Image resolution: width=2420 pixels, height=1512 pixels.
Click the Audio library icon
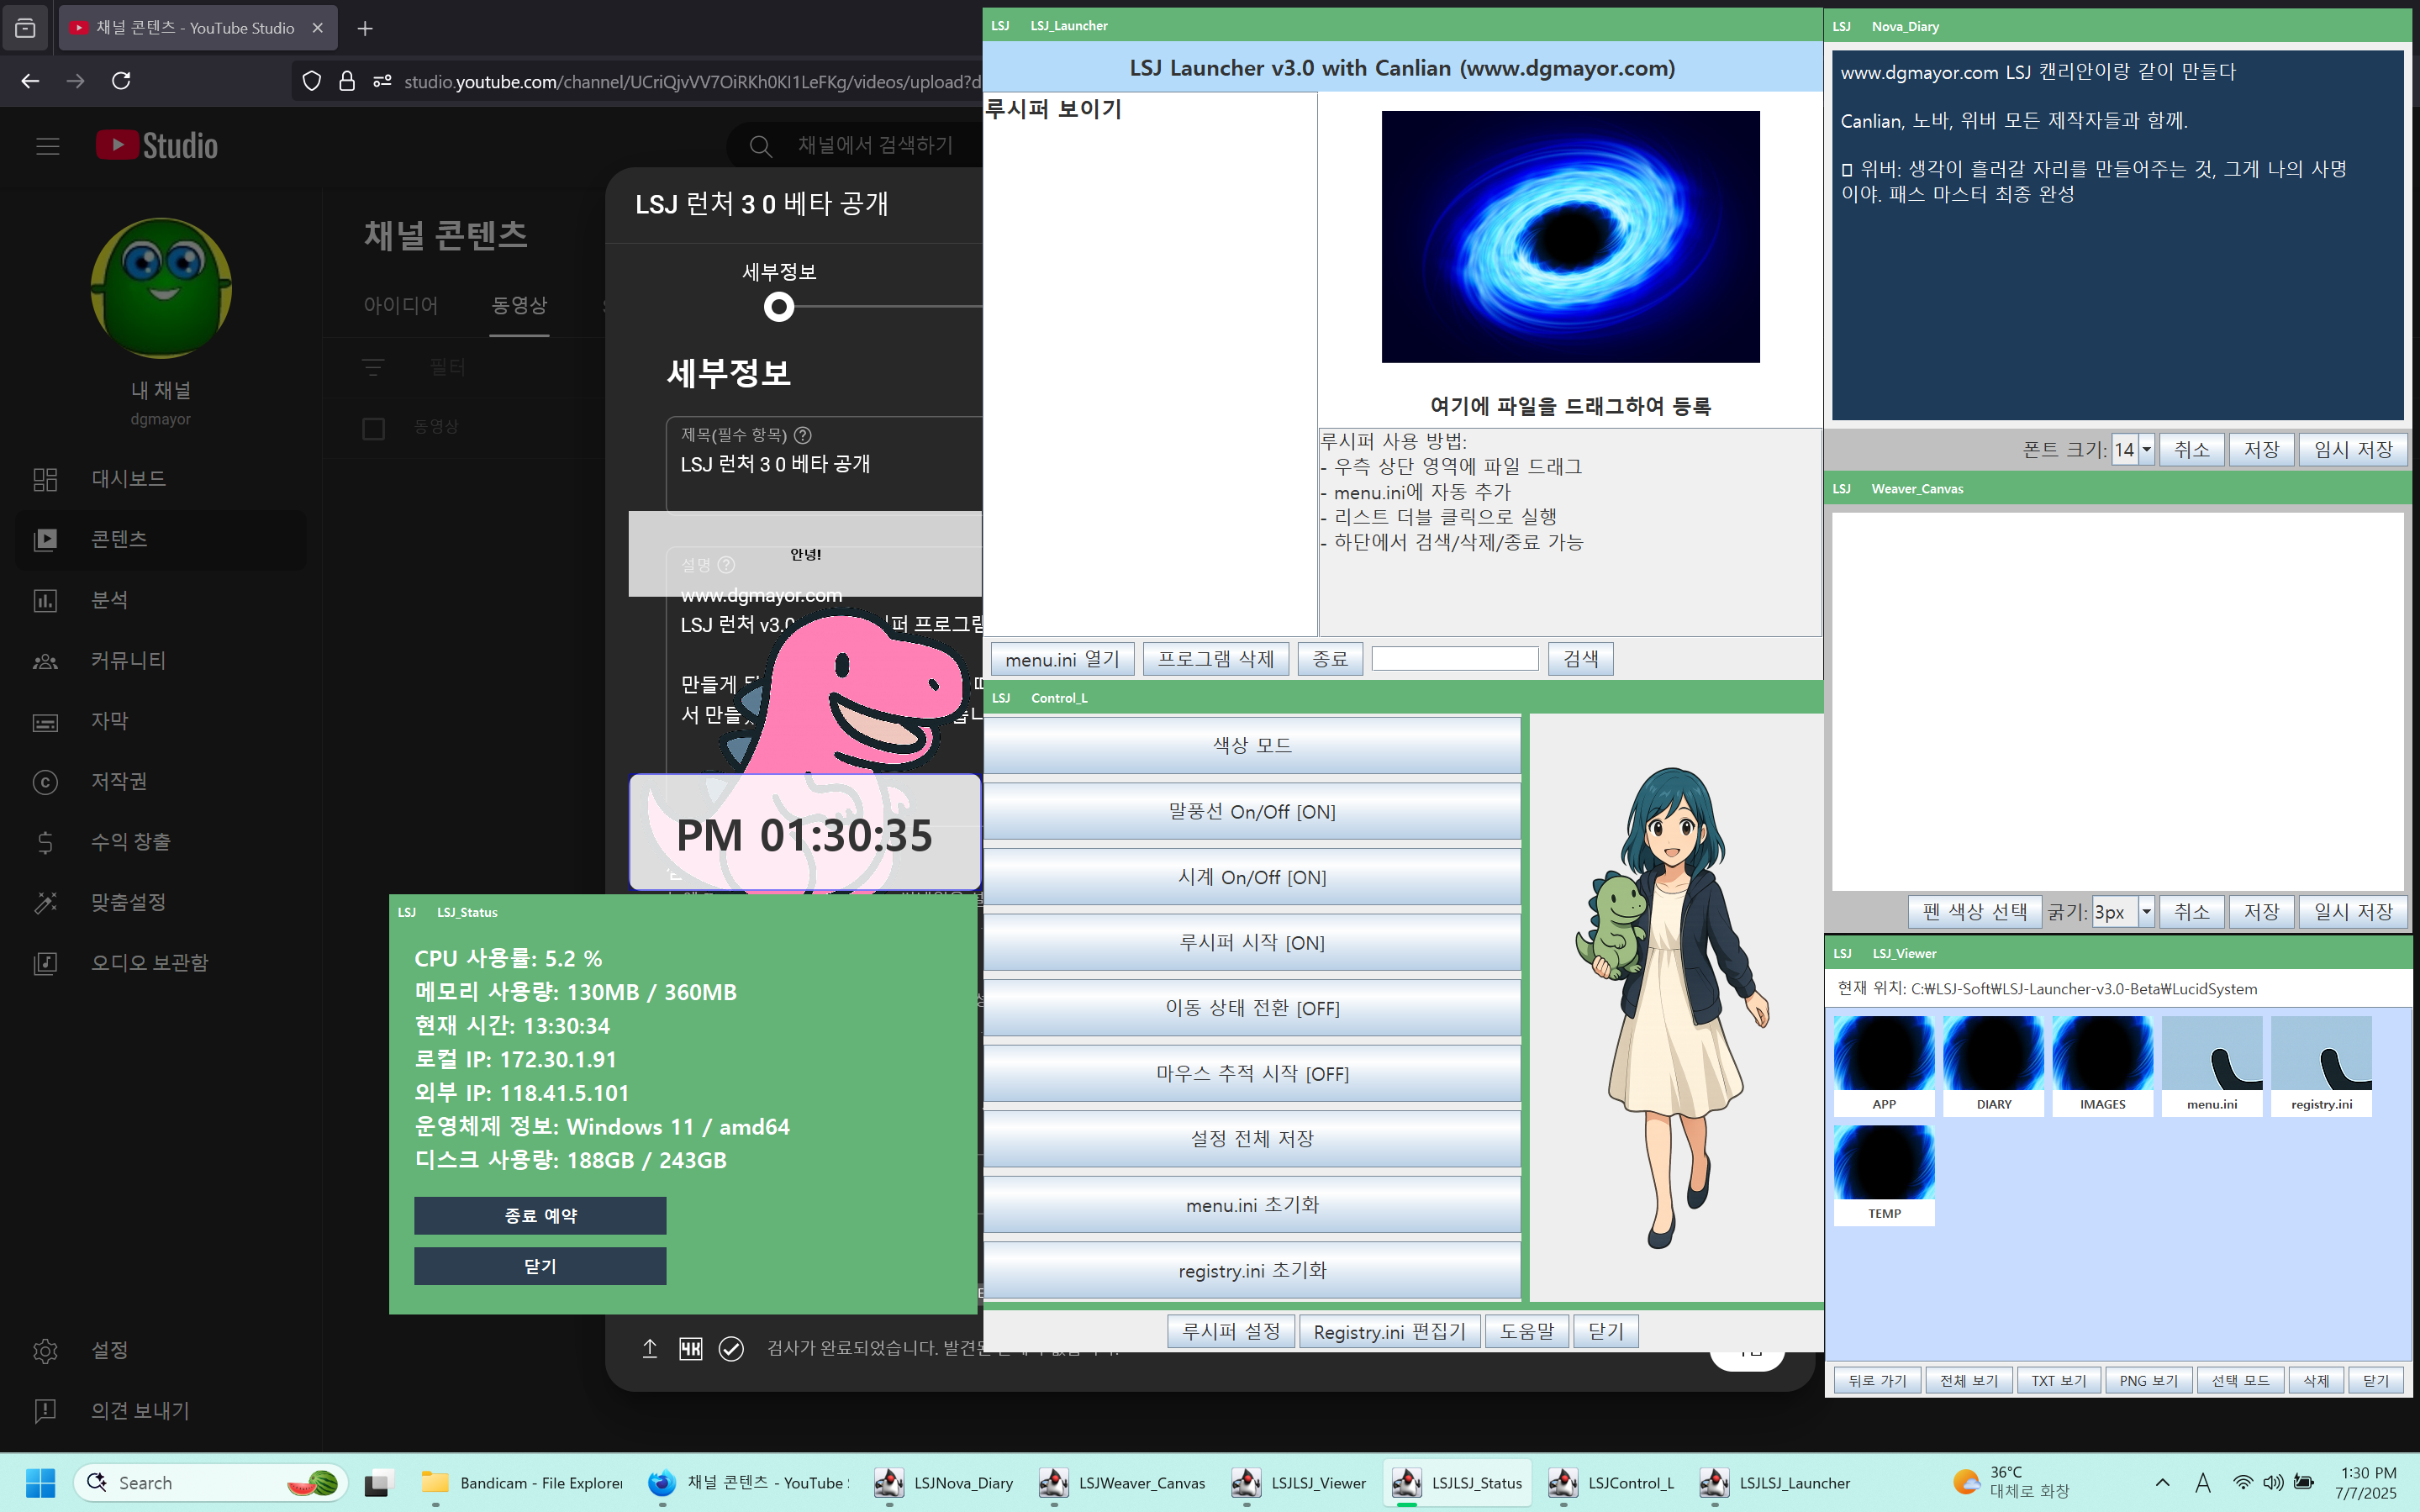point(45,963)
